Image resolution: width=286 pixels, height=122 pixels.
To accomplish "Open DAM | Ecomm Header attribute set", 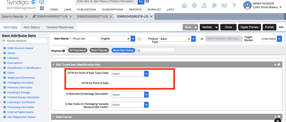I will 20,48.
